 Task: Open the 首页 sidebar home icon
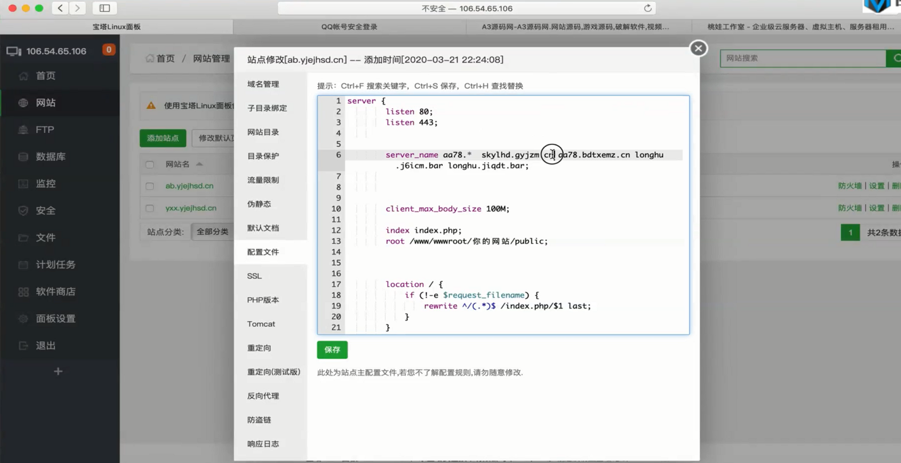23,76
